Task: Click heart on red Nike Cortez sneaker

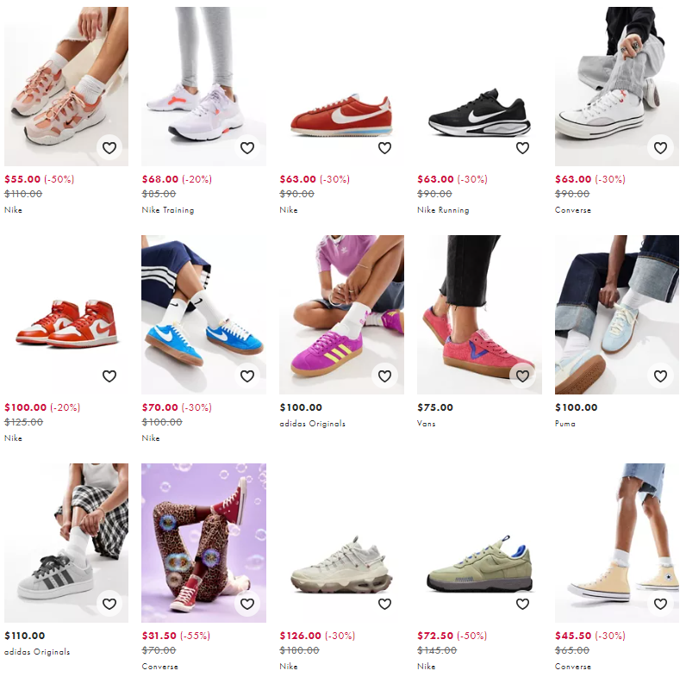Action: point(384,148)
